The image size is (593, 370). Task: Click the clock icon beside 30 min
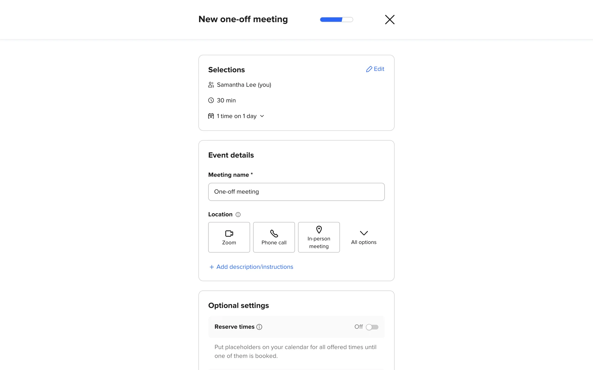[211, 100]
